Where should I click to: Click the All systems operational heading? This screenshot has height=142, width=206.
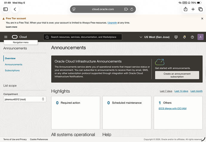73,135
